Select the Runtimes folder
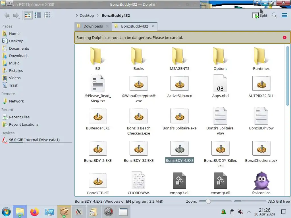Screen dimensions: 291x218 (261, 58)
